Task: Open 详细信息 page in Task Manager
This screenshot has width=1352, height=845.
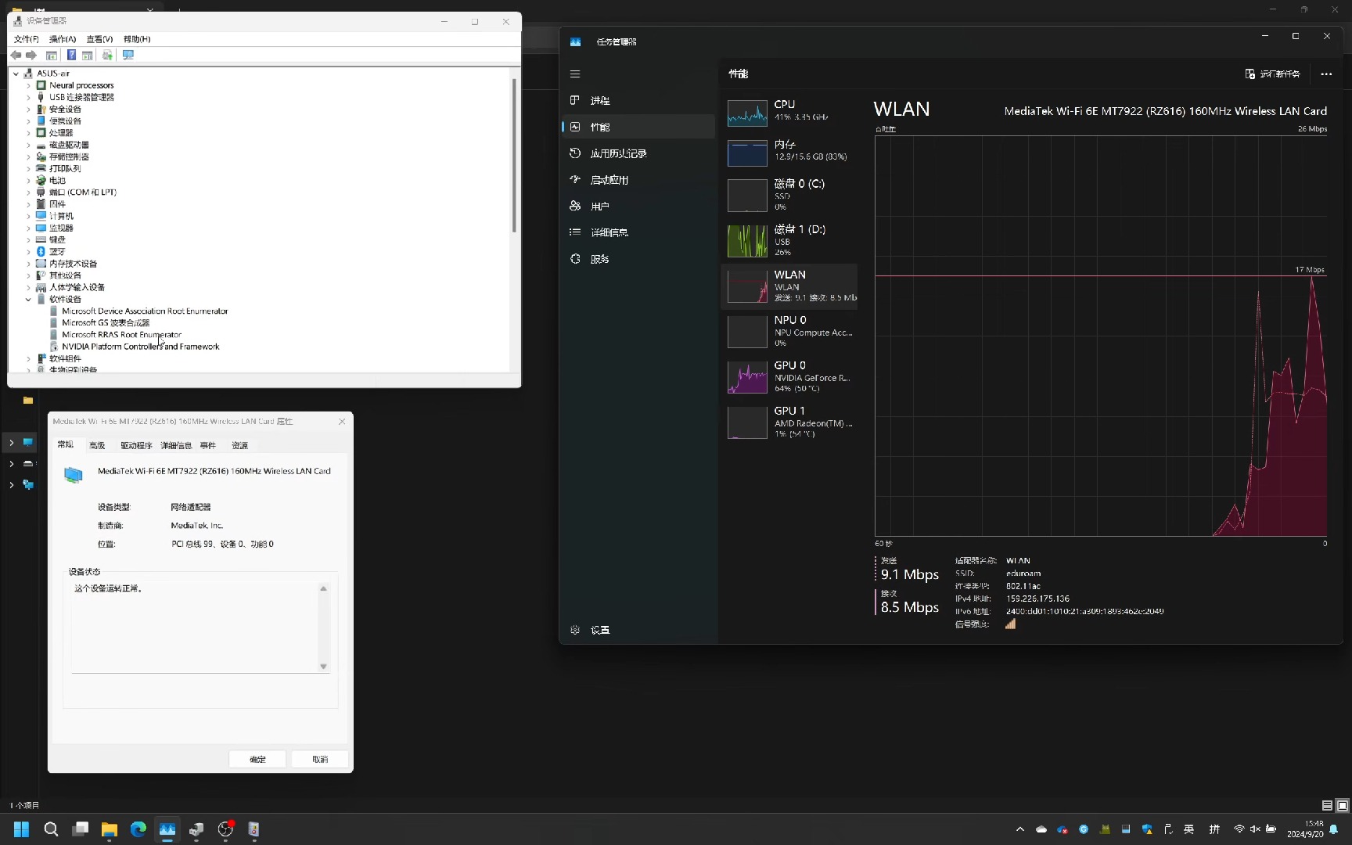Action: 638,232
